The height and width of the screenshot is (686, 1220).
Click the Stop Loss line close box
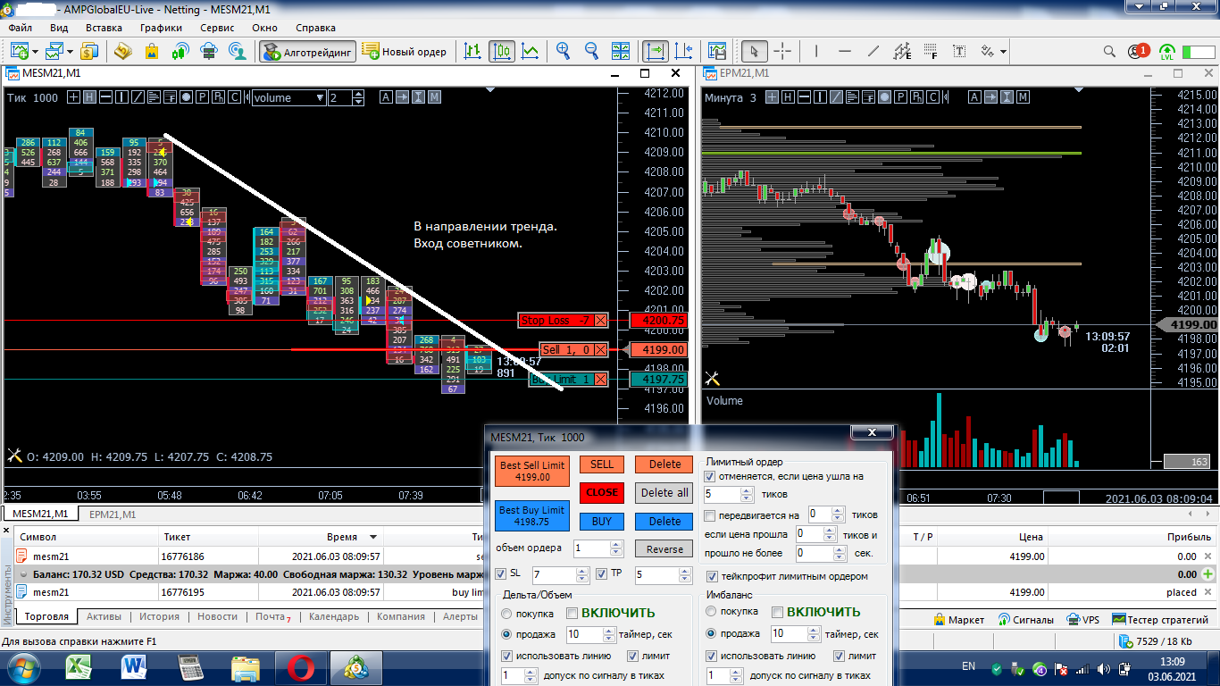[x=600, y=321]
